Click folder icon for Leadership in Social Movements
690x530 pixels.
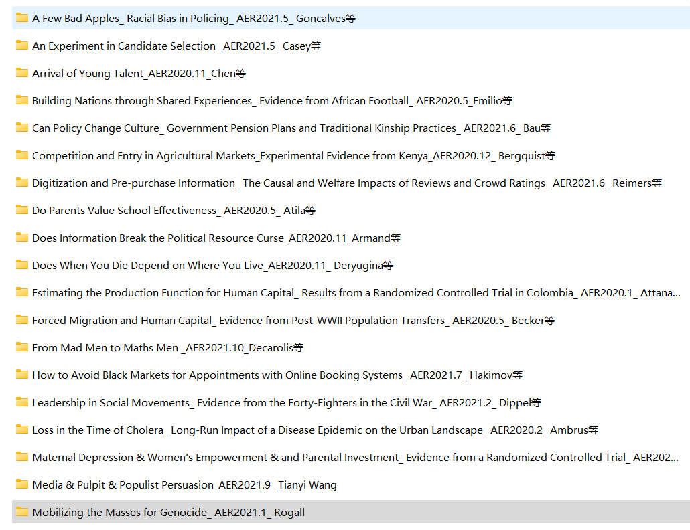(x=22, y=402)
